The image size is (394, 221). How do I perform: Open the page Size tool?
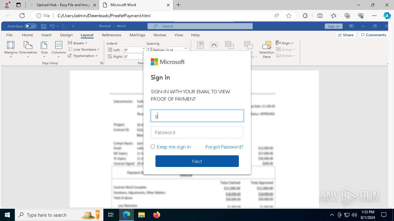tap(44, 49)
